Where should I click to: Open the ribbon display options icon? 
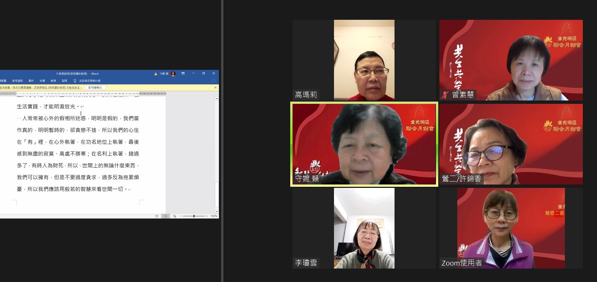(183, 74)
